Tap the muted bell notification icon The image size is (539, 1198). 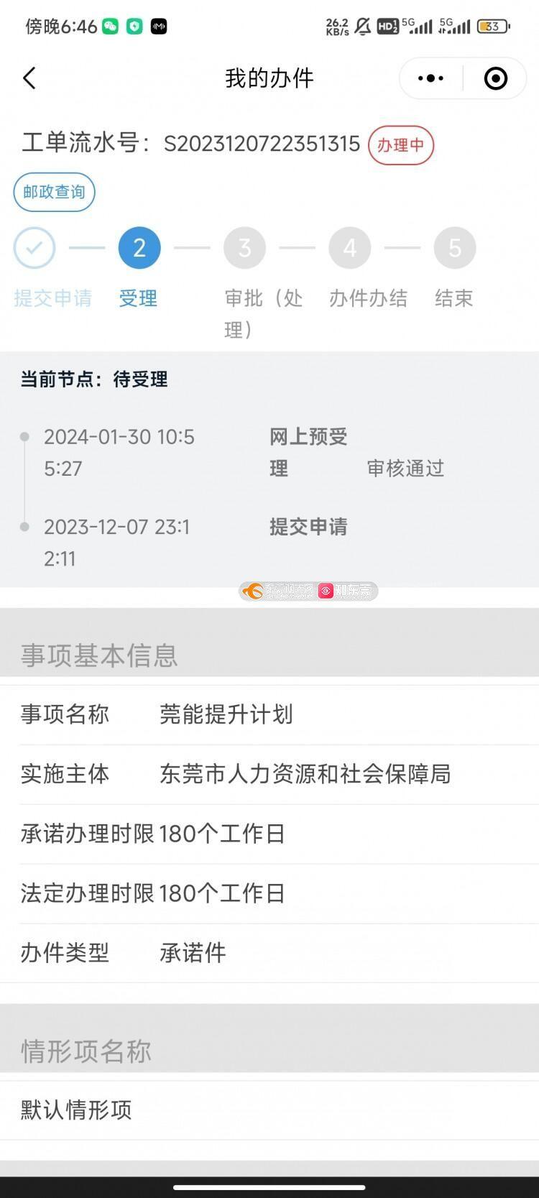363,27
